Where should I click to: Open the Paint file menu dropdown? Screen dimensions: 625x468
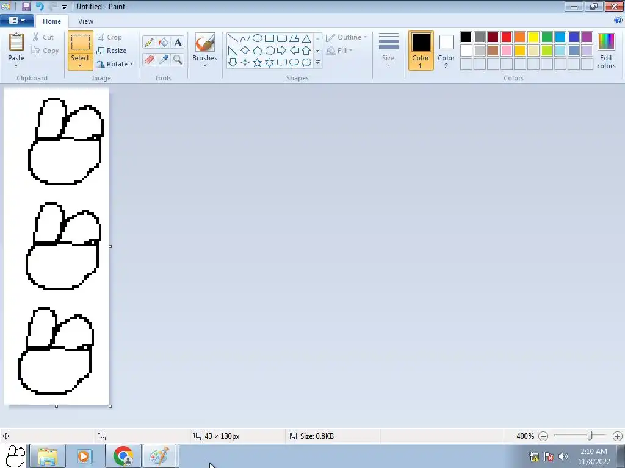click(16, 21)
